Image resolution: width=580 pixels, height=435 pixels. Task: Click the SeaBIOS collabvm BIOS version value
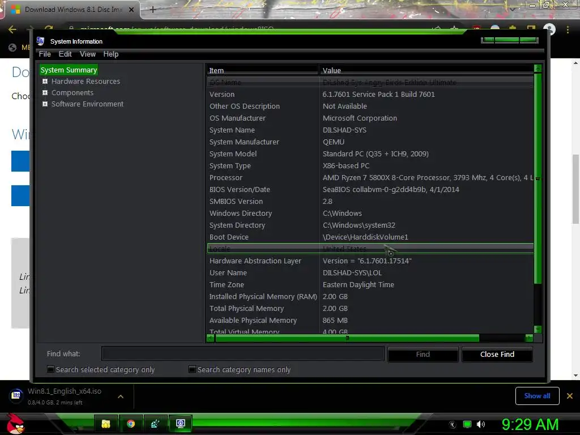(391, 189)
